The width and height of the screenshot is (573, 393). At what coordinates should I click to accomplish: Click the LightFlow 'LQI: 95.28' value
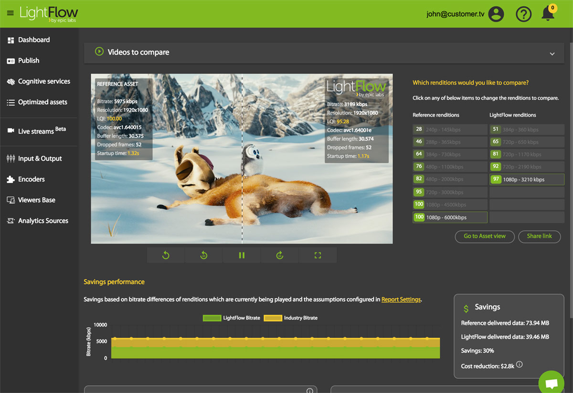pos(338,122)
